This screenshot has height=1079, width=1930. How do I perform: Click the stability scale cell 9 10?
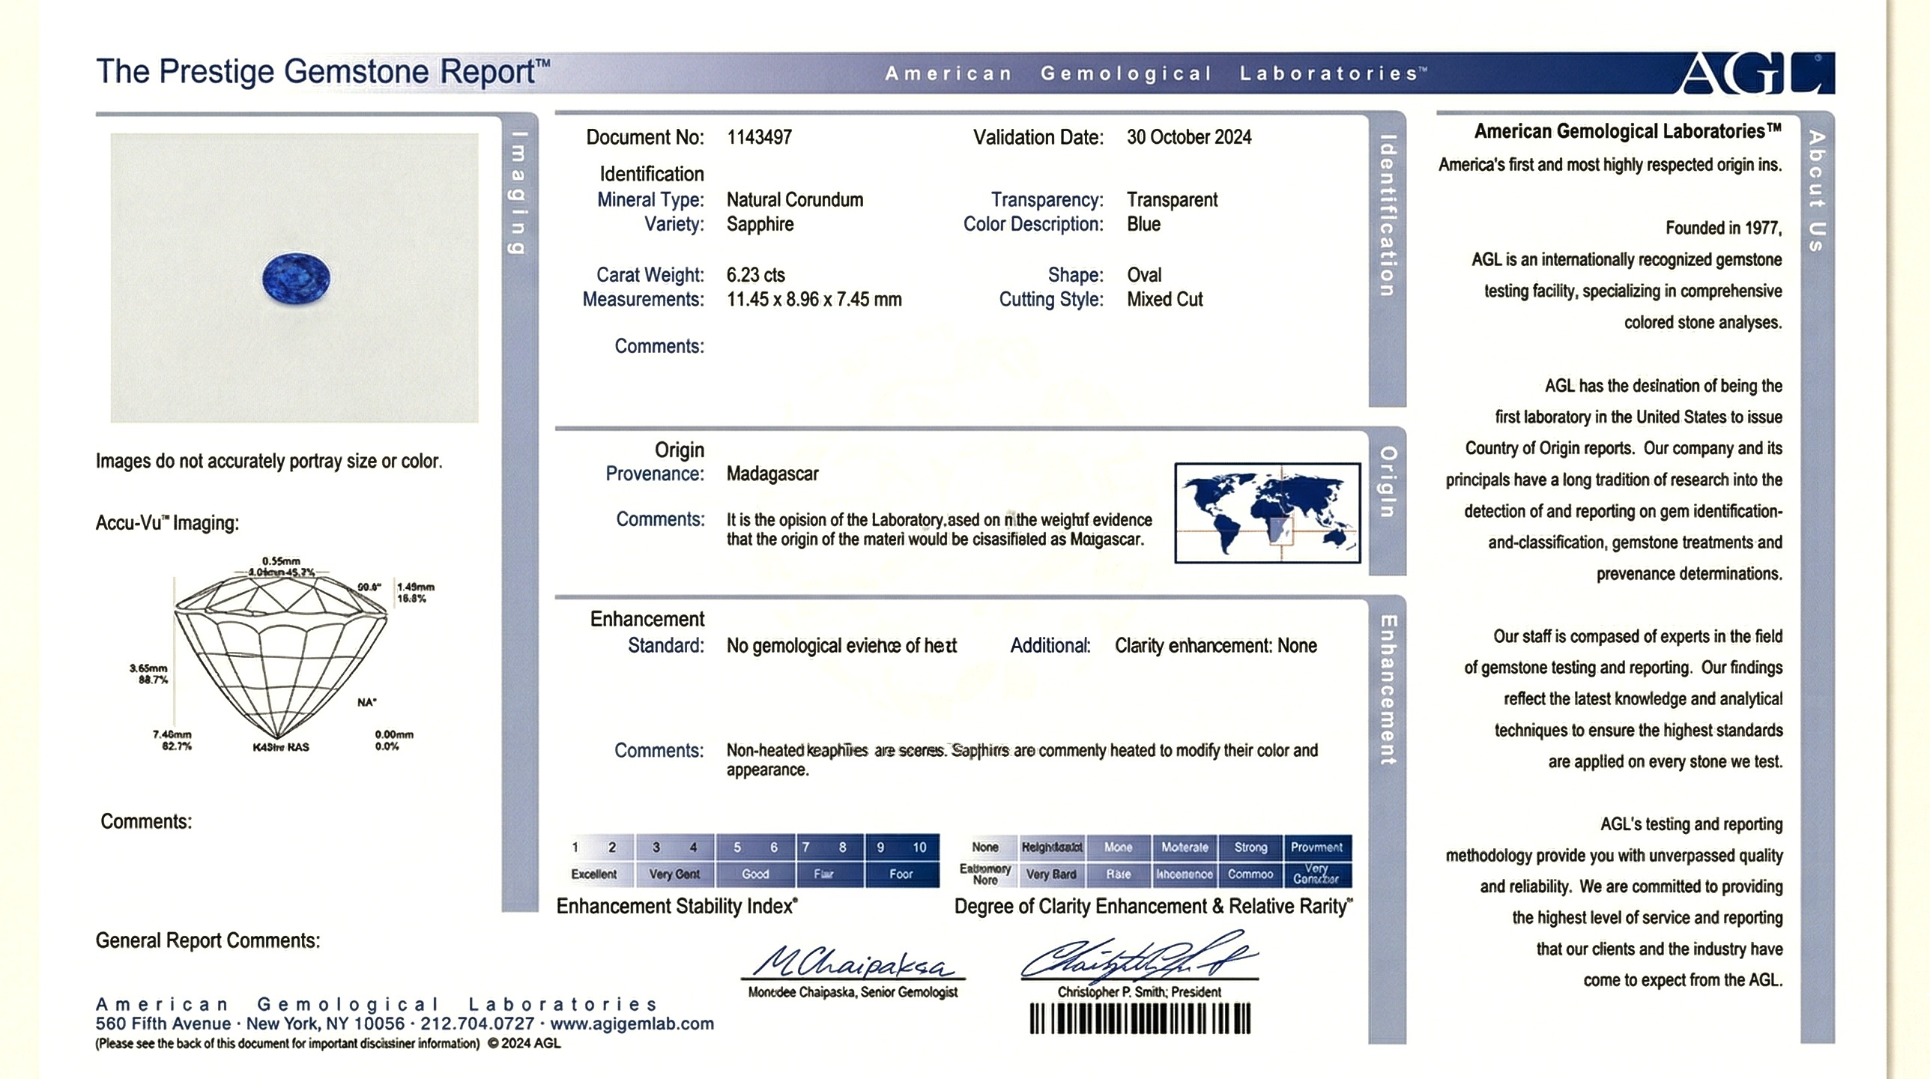pos(903,847)
